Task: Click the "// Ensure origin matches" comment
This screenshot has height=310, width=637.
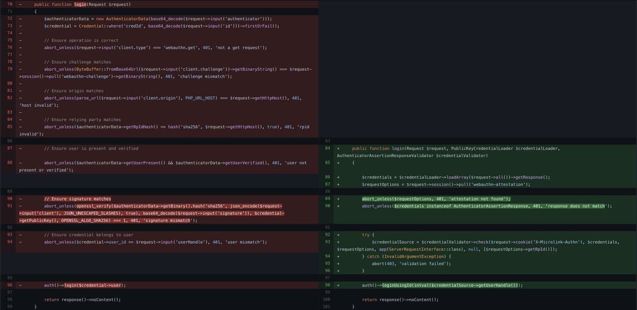Action: click(74, 91)
